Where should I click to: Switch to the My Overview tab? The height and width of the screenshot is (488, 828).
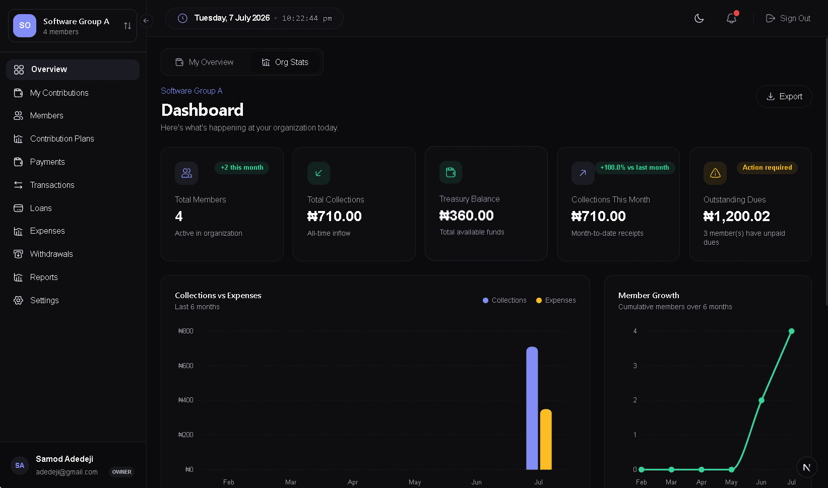pyautogui.click(x=205, y=62)
